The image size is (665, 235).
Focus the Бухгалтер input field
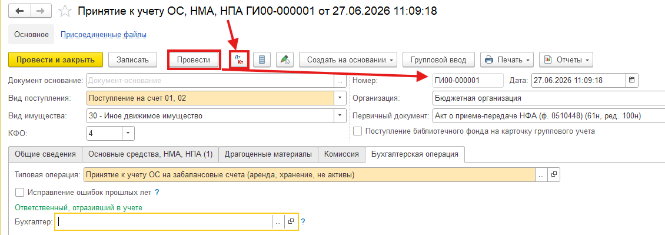pyautogui.click(x=163, y=221)
